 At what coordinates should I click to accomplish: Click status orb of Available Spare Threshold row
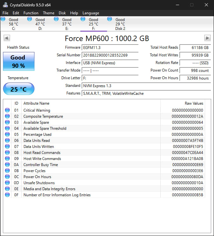(x=7, y=128)
